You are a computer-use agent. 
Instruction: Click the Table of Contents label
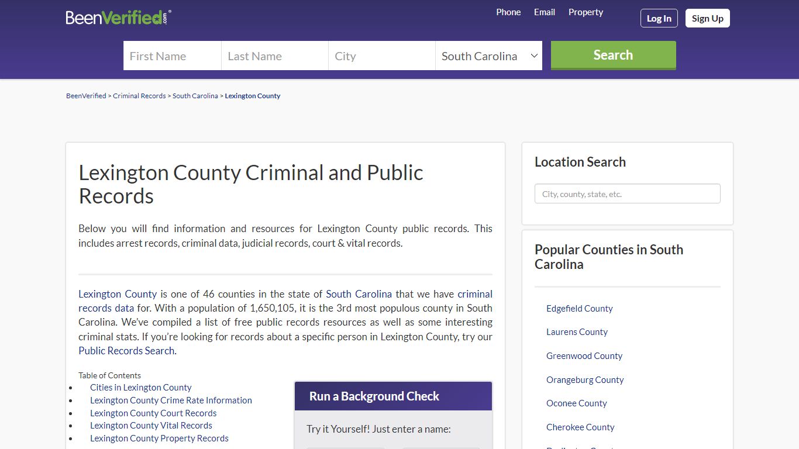[x=109, y=375]
